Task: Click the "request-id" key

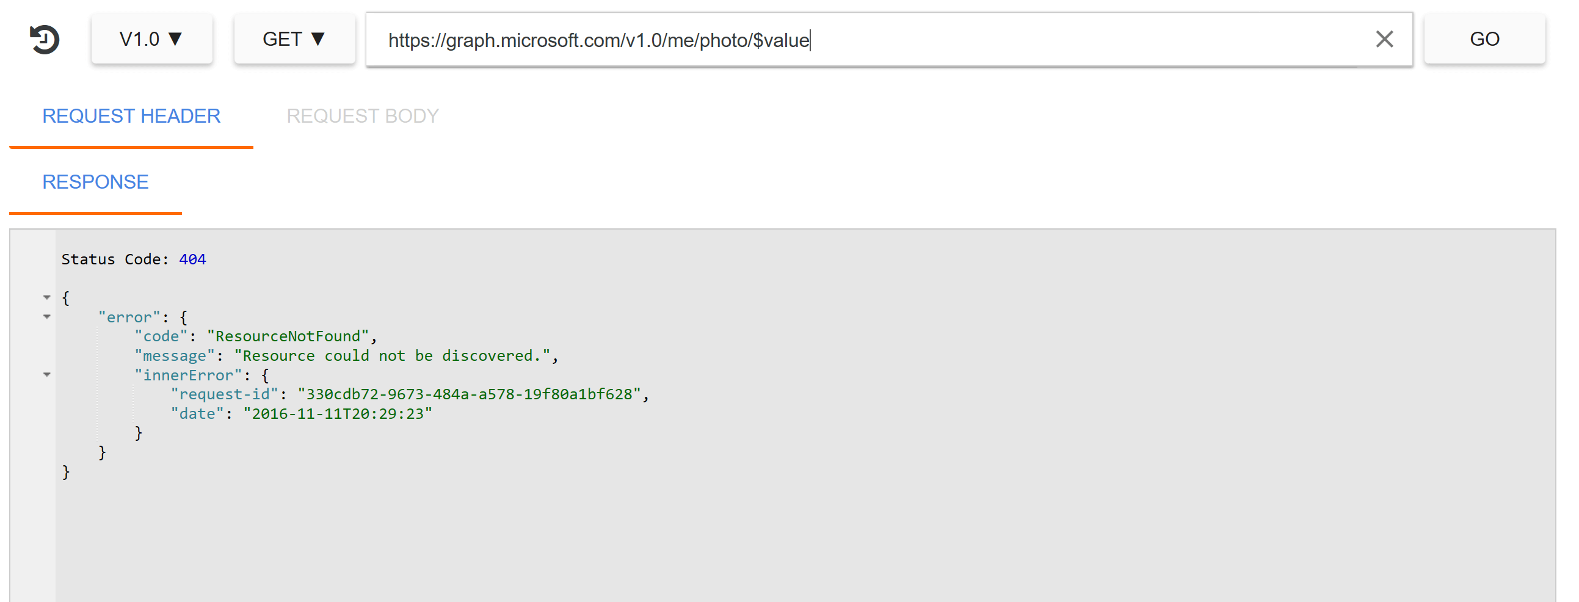Action: click(224, 394)
